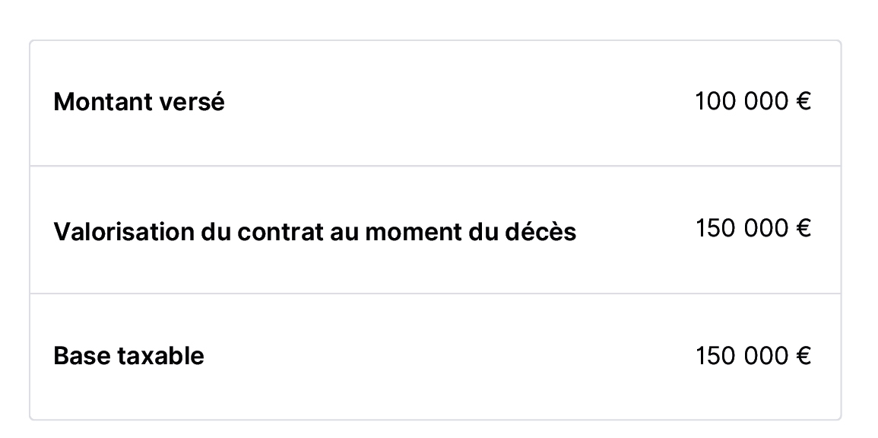Click the word 'Base' in third row
The image size is (878, 438).
coord(81,356)
